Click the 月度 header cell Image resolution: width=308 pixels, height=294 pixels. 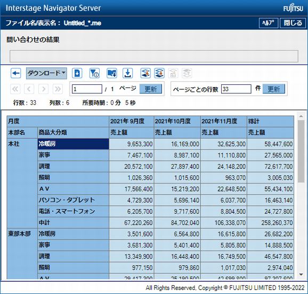(58, 121)
